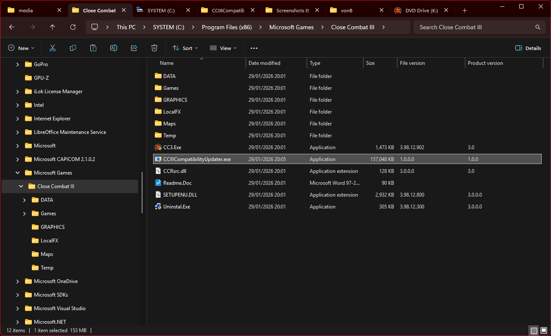Navigate to Program Files (x86) breadcrumb
551x336 pixels.
point(227,27)
